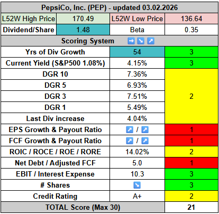
Task: Select the 'Credit Rating' label
Action: pyautogui.click(x=55, y=196)
